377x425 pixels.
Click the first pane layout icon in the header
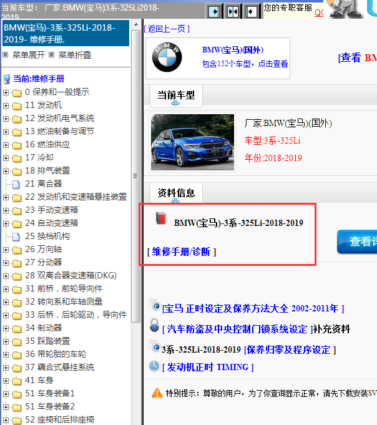tap(214, 11)
